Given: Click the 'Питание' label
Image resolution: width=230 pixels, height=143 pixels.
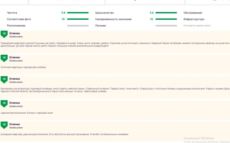Looking at the screenshot, I should [x=101, y=25].
